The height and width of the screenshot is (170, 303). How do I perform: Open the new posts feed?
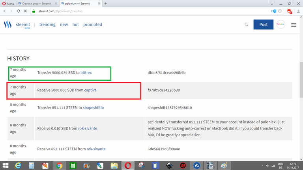click(x=64, y=24)
